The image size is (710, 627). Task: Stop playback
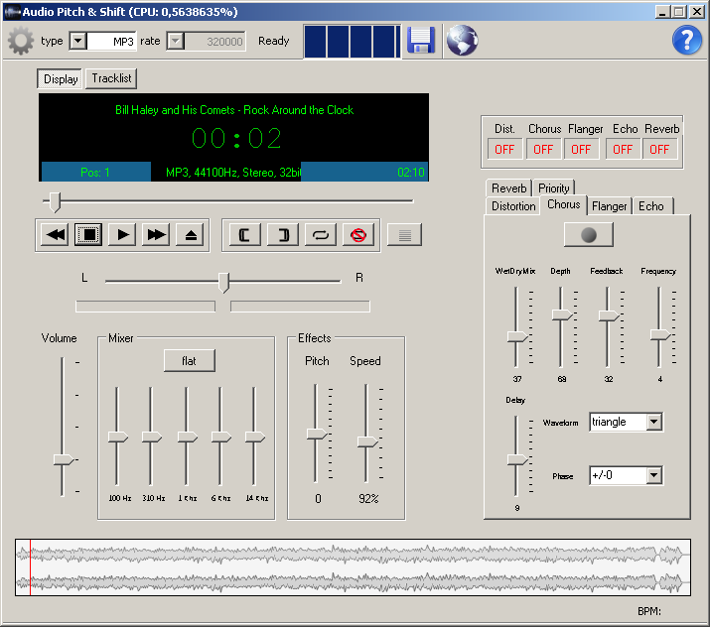pyautogui.click(x=88, y=235)
